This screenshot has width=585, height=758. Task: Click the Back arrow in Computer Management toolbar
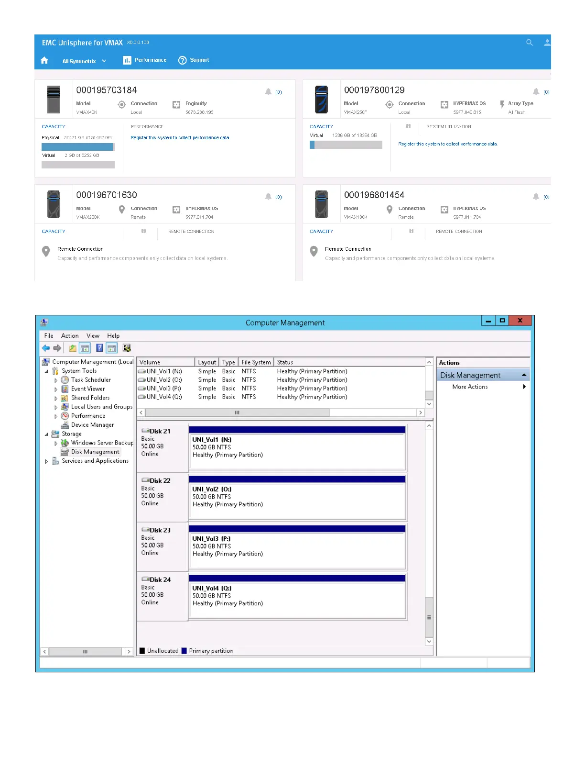point(46,348)
